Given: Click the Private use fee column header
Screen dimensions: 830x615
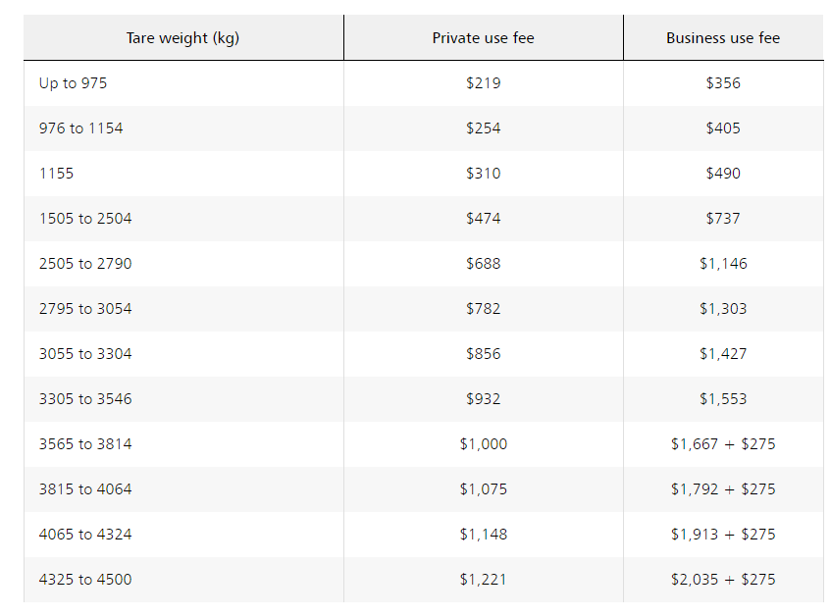Looking at the screenshot, I should (x=483, y=38).
